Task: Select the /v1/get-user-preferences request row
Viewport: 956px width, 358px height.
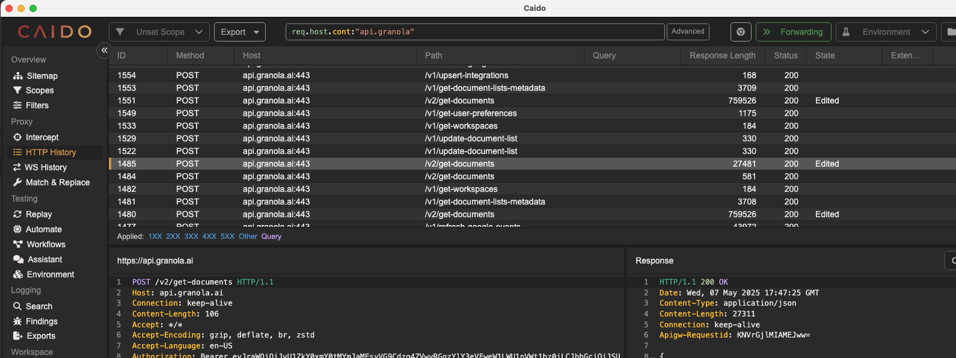Action: 532,113
